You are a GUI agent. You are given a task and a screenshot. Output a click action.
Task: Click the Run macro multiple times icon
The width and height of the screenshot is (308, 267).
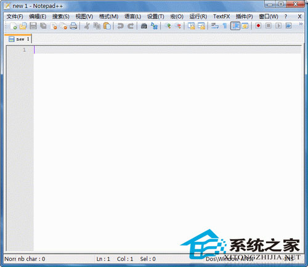click(288, 26)
